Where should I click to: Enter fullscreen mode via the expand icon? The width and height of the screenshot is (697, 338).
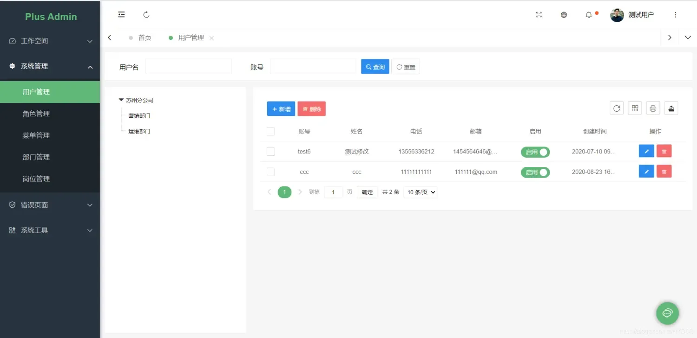tap(539, 14)
